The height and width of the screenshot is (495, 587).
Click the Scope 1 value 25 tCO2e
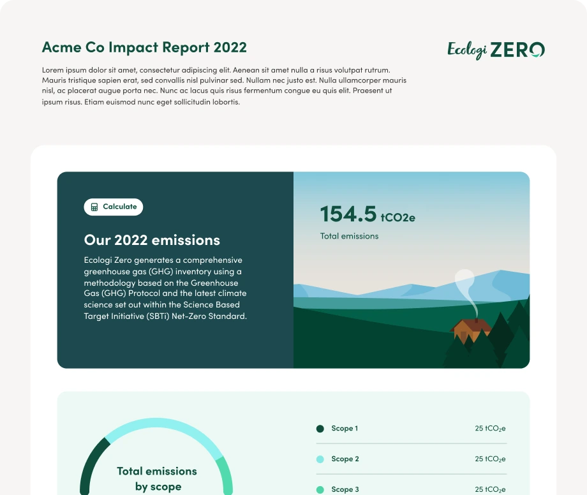pos(490,429)
